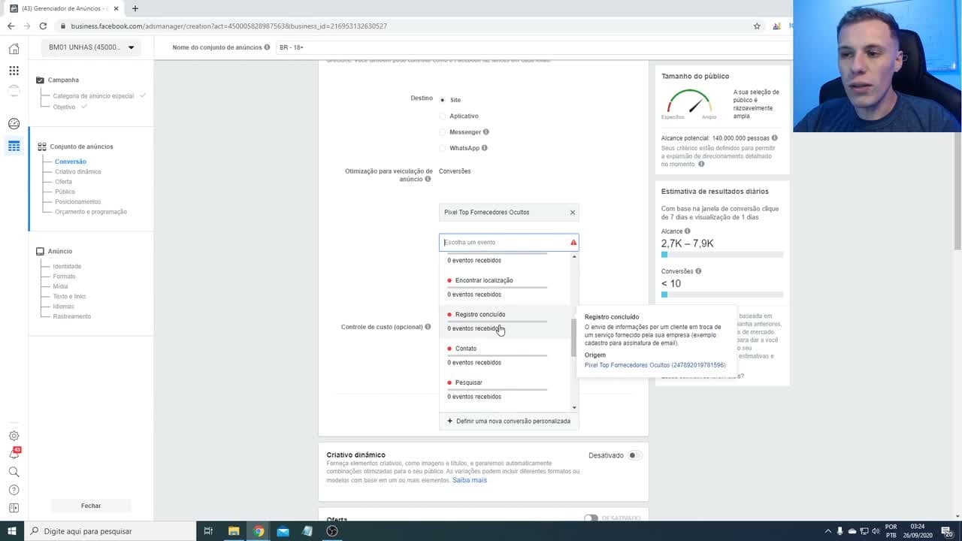Image resolution: width=962 pixels, height=541 pixels.
Task: Open the nine-dot tools grid menu
Action: tap(14, 71)
